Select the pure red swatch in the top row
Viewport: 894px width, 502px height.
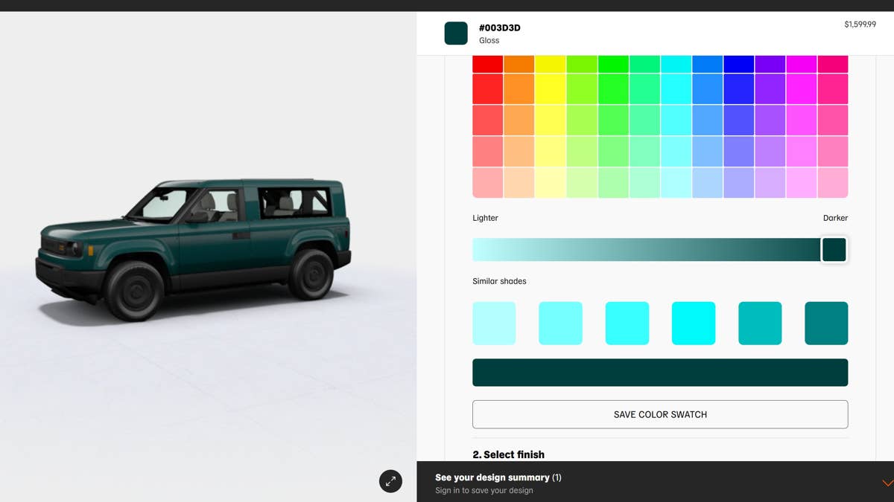tap(488, 64)
